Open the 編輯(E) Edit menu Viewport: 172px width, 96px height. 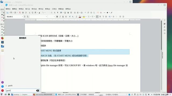click(x=15, y=9)
